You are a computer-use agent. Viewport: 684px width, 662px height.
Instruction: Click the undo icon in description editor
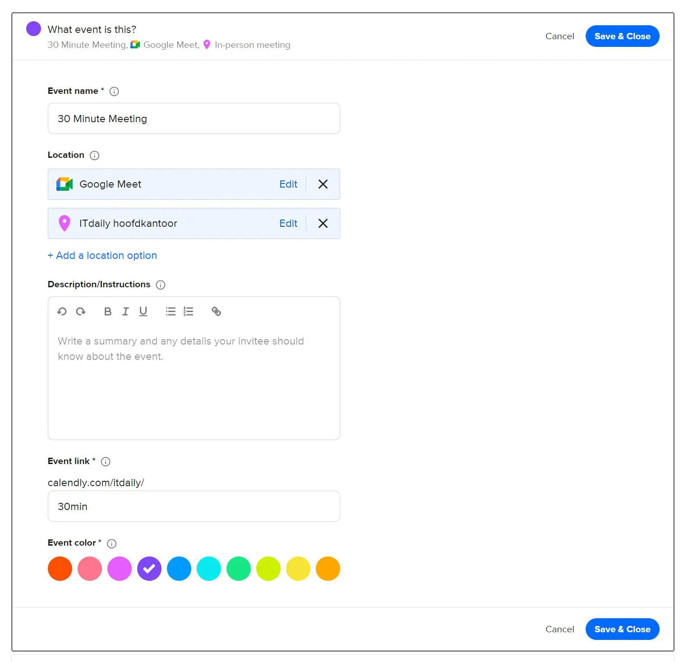(x=62, y=311)
